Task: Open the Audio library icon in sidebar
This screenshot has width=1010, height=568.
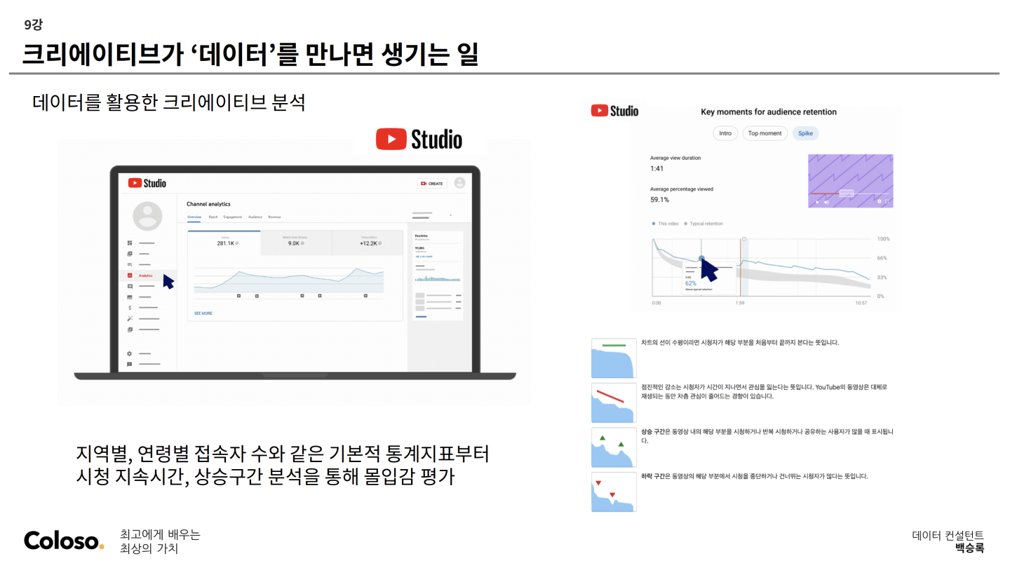Action: coord(129,330)
